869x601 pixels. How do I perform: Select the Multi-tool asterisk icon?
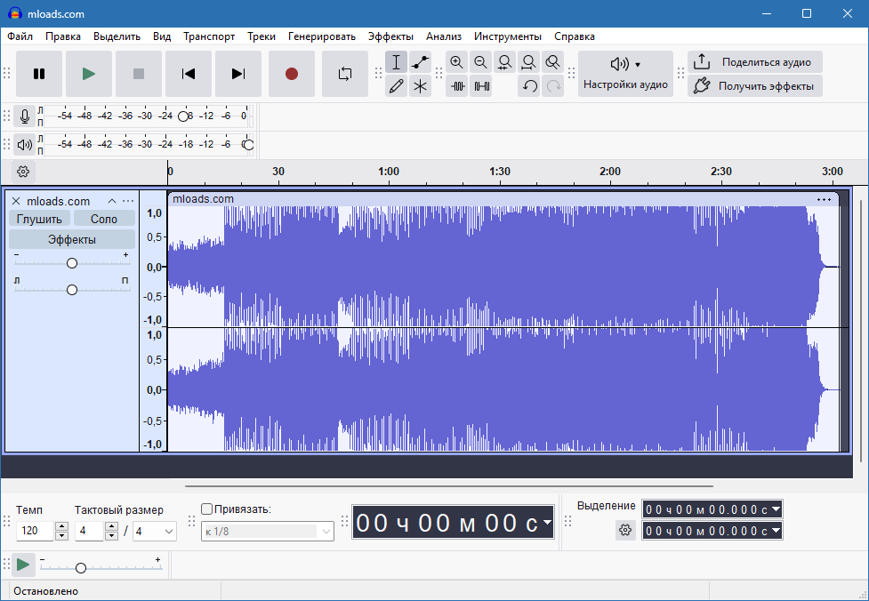420,86
